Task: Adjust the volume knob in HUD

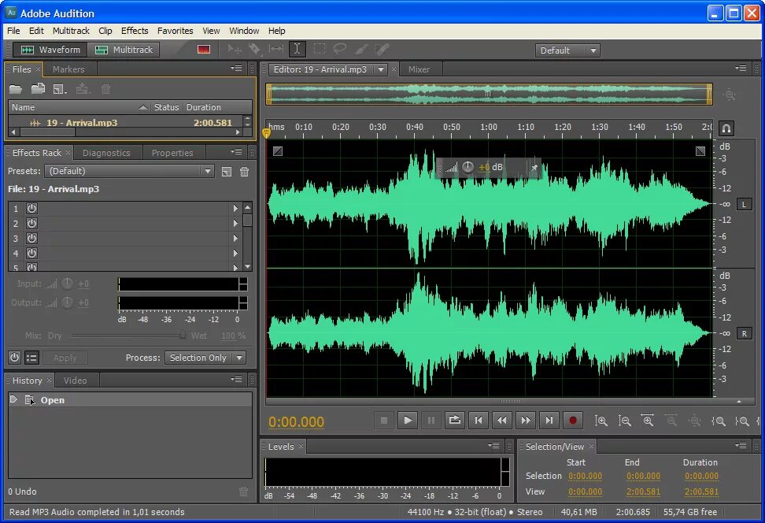Action: [x=468, y=168]
